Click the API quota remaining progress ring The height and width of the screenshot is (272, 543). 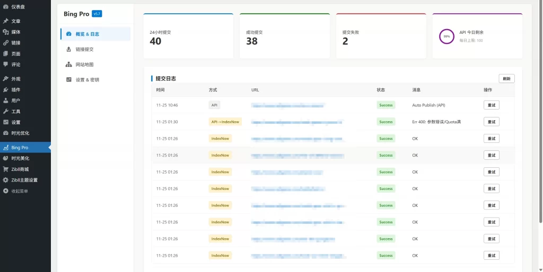447,37
